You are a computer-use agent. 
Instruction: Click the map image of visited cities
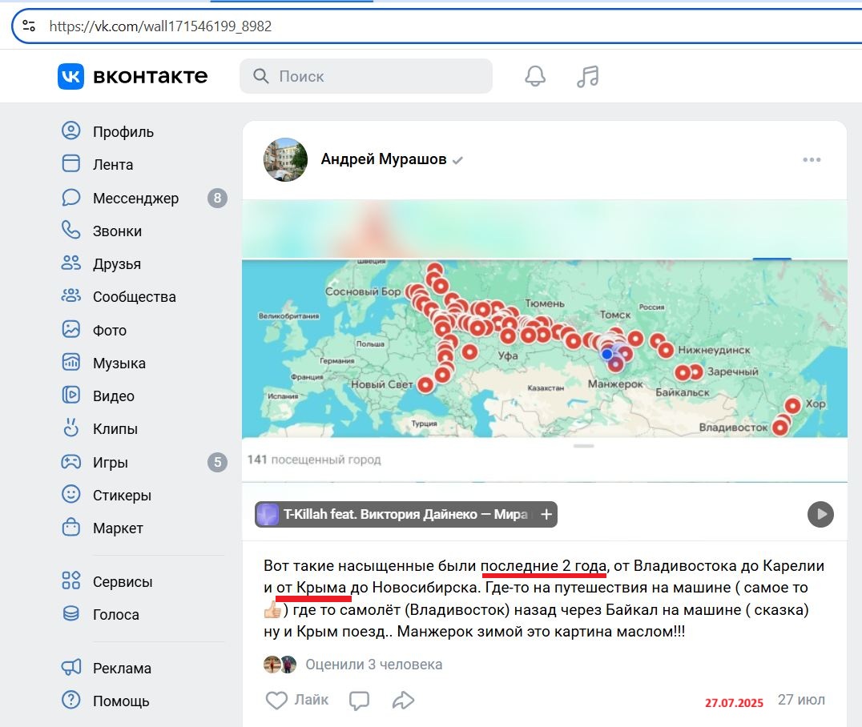point(543,348)
